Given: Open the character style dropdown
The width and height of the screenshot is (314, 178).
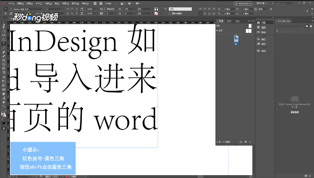Looking at the screenshot, I should click(193, 9).
